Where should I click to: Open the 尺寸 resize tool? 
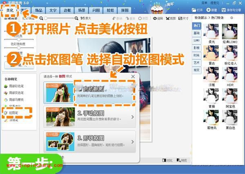(x=183, y=18)
